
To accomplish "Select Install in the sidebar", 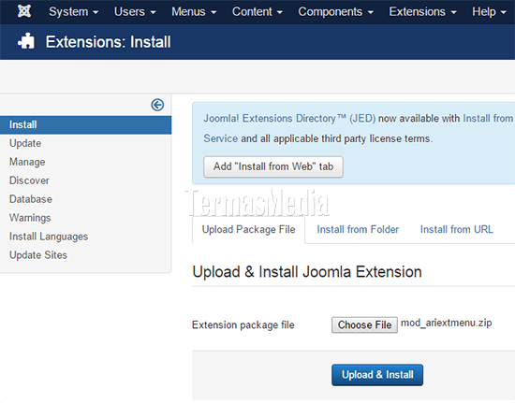I will [x=85, y=124].
